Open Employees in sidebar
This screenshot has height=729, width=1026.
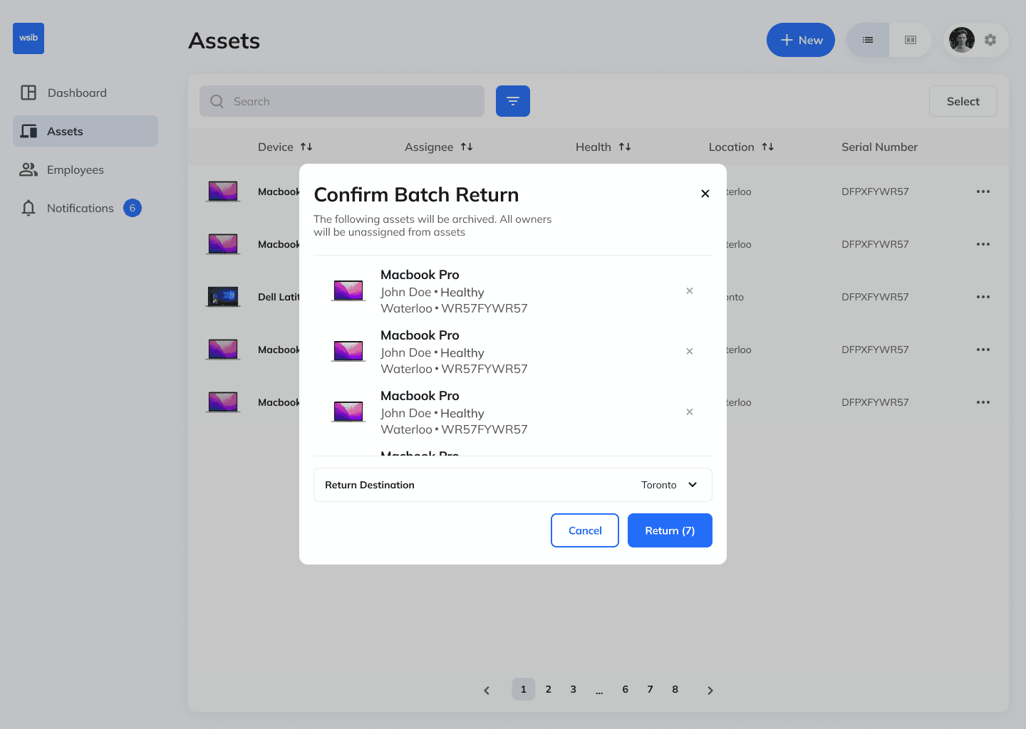(85, 169)
